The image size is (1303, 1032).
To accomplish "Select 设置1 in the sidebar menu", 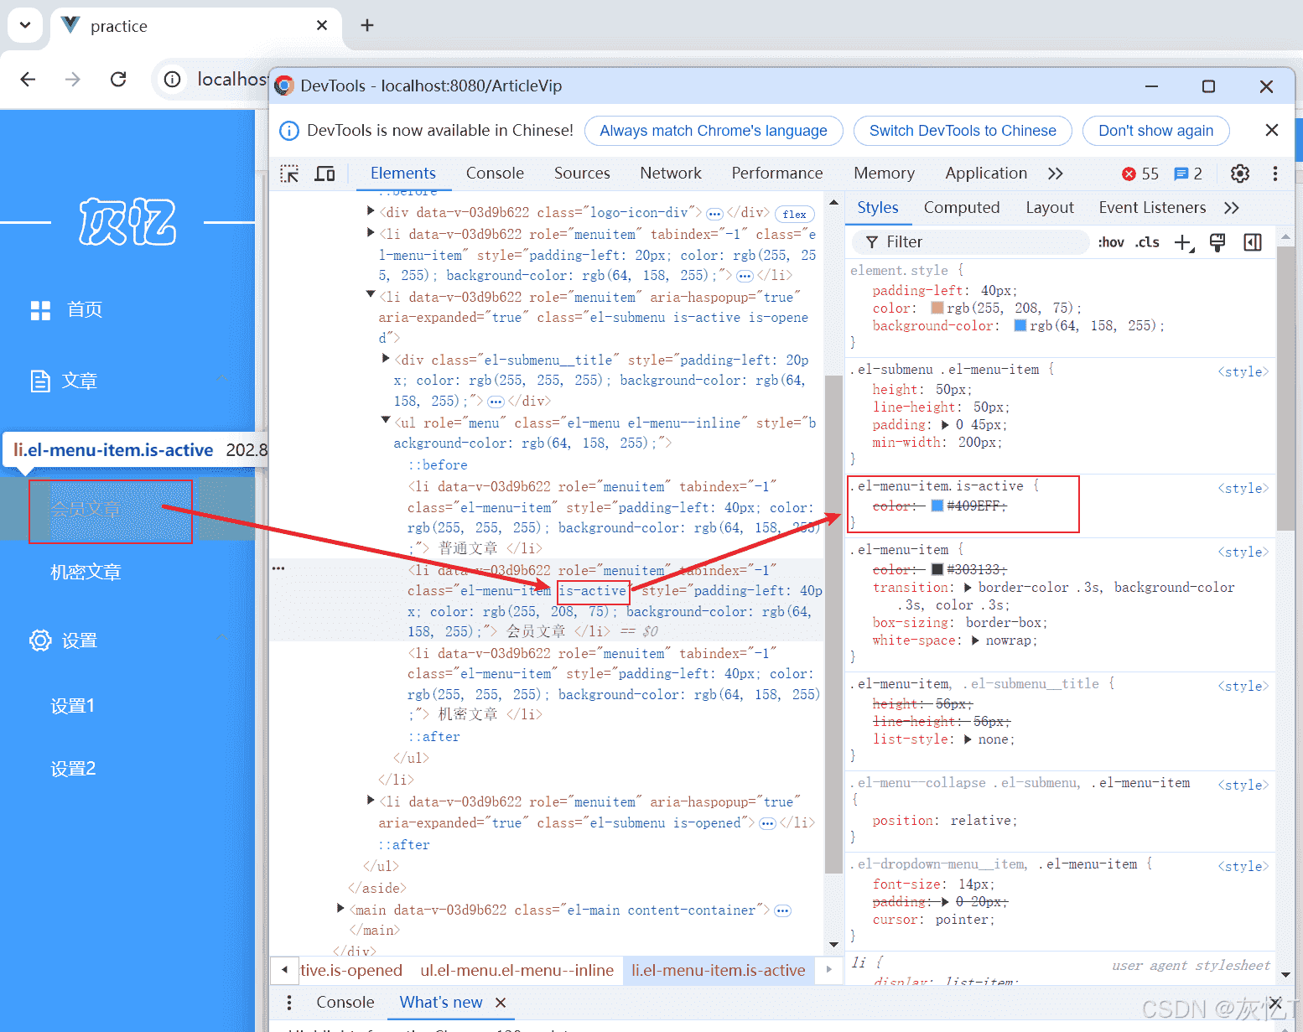I will click(x=73, y=706).
